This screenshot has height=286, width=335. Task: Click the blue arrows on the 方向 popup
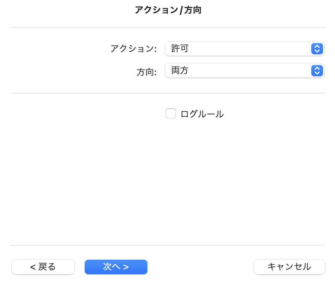coord(317,71)
